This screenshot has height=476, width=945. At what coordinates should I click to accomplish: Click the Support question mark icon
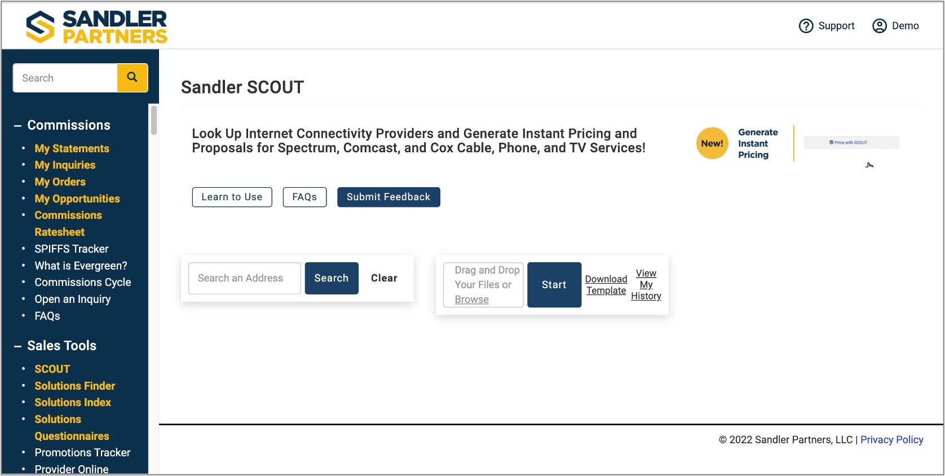[x=806, y=26]
